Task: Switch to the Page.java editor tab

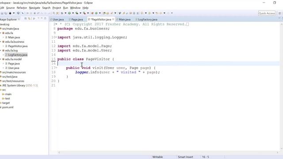Action: (76, 19)
